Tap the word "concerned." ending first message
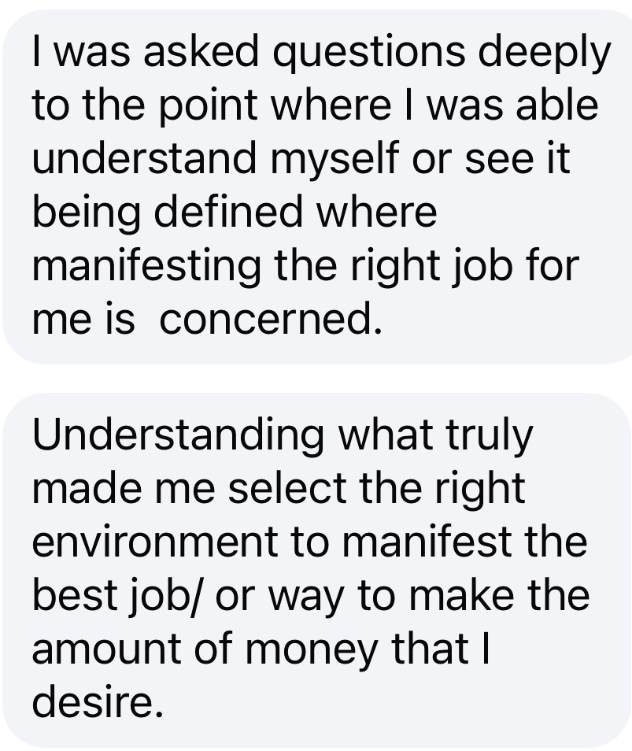 [271, 319]
